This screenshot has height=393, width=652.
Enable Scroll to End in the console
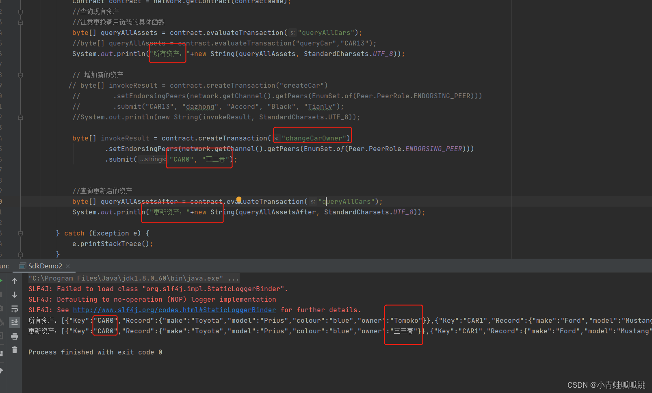pos(15,322)
